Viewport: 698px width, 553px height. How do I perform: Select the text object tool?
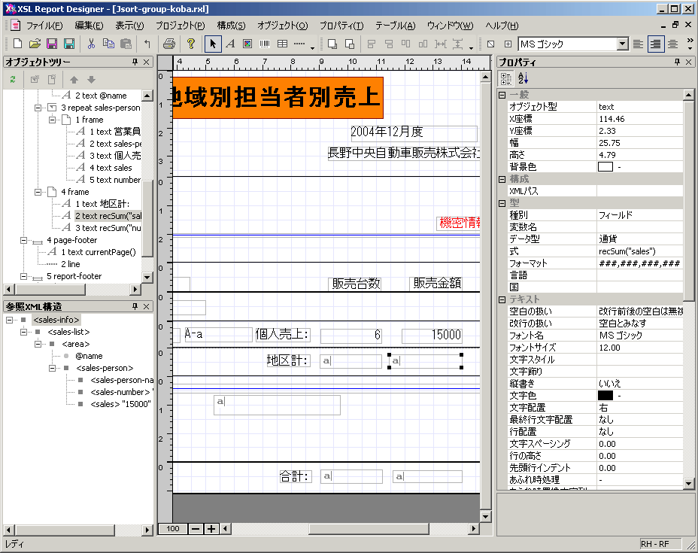[x=230, y=44]
